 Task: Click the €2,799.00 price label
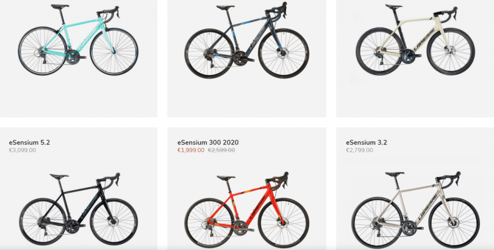point(359,150)
